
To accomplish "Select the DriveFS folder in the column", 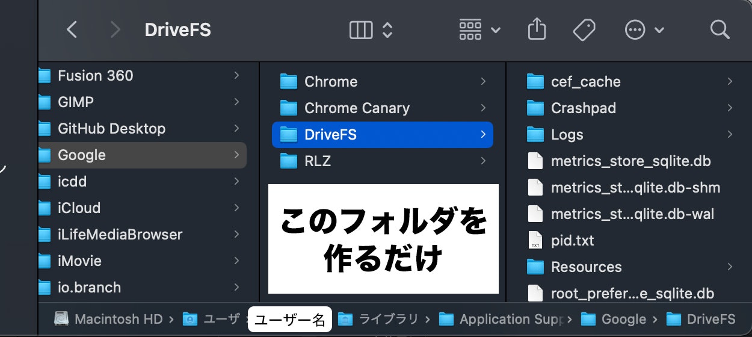I will pos(383,134).
